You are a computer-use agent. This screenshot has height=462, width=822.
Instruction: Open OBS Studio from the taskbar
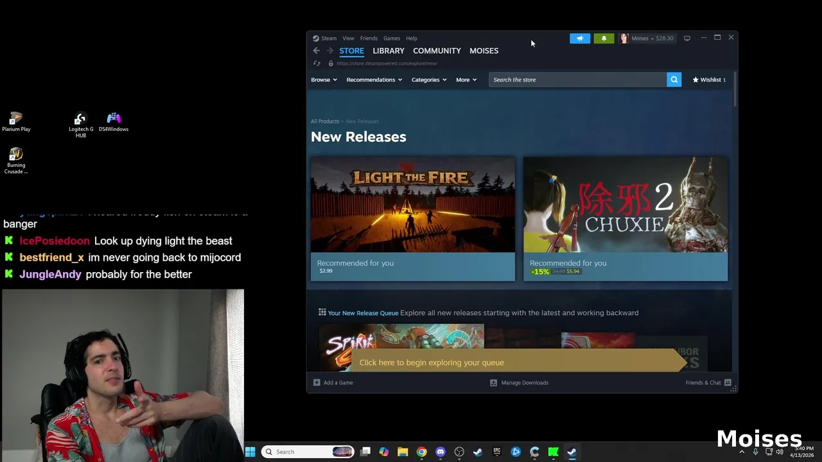(x=459, y=452)
